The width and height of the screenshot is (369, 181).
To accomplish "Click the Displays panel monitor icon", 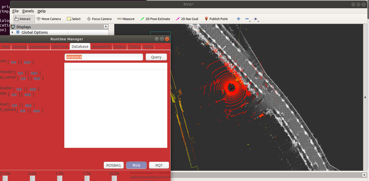I will pos(13,27).
